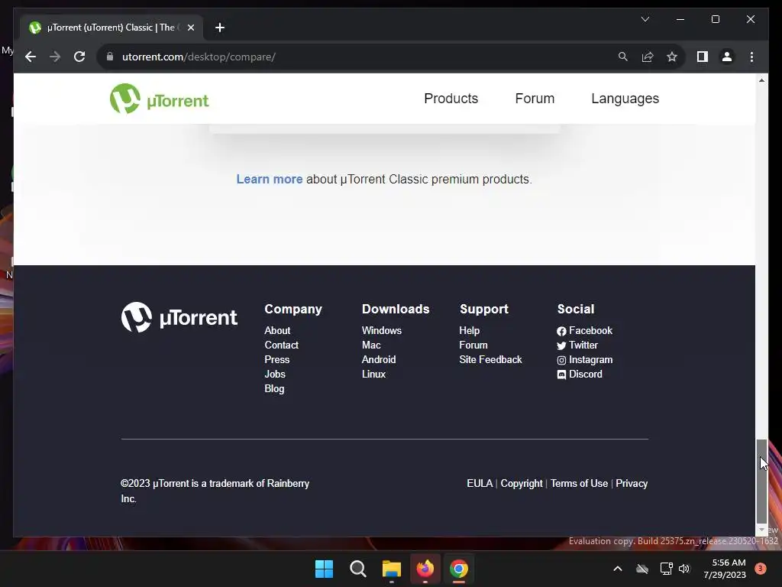Open Site Feedback link
This screenshot has height=587, width=782.
(x=490, y=359)
